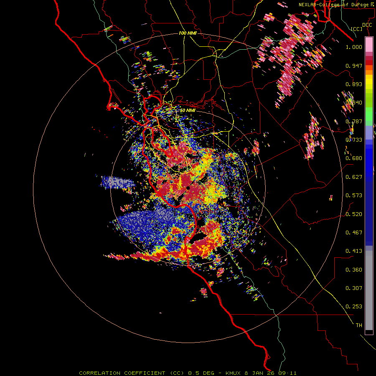Select the 0.680 legend value

click(x=354, y=158)
